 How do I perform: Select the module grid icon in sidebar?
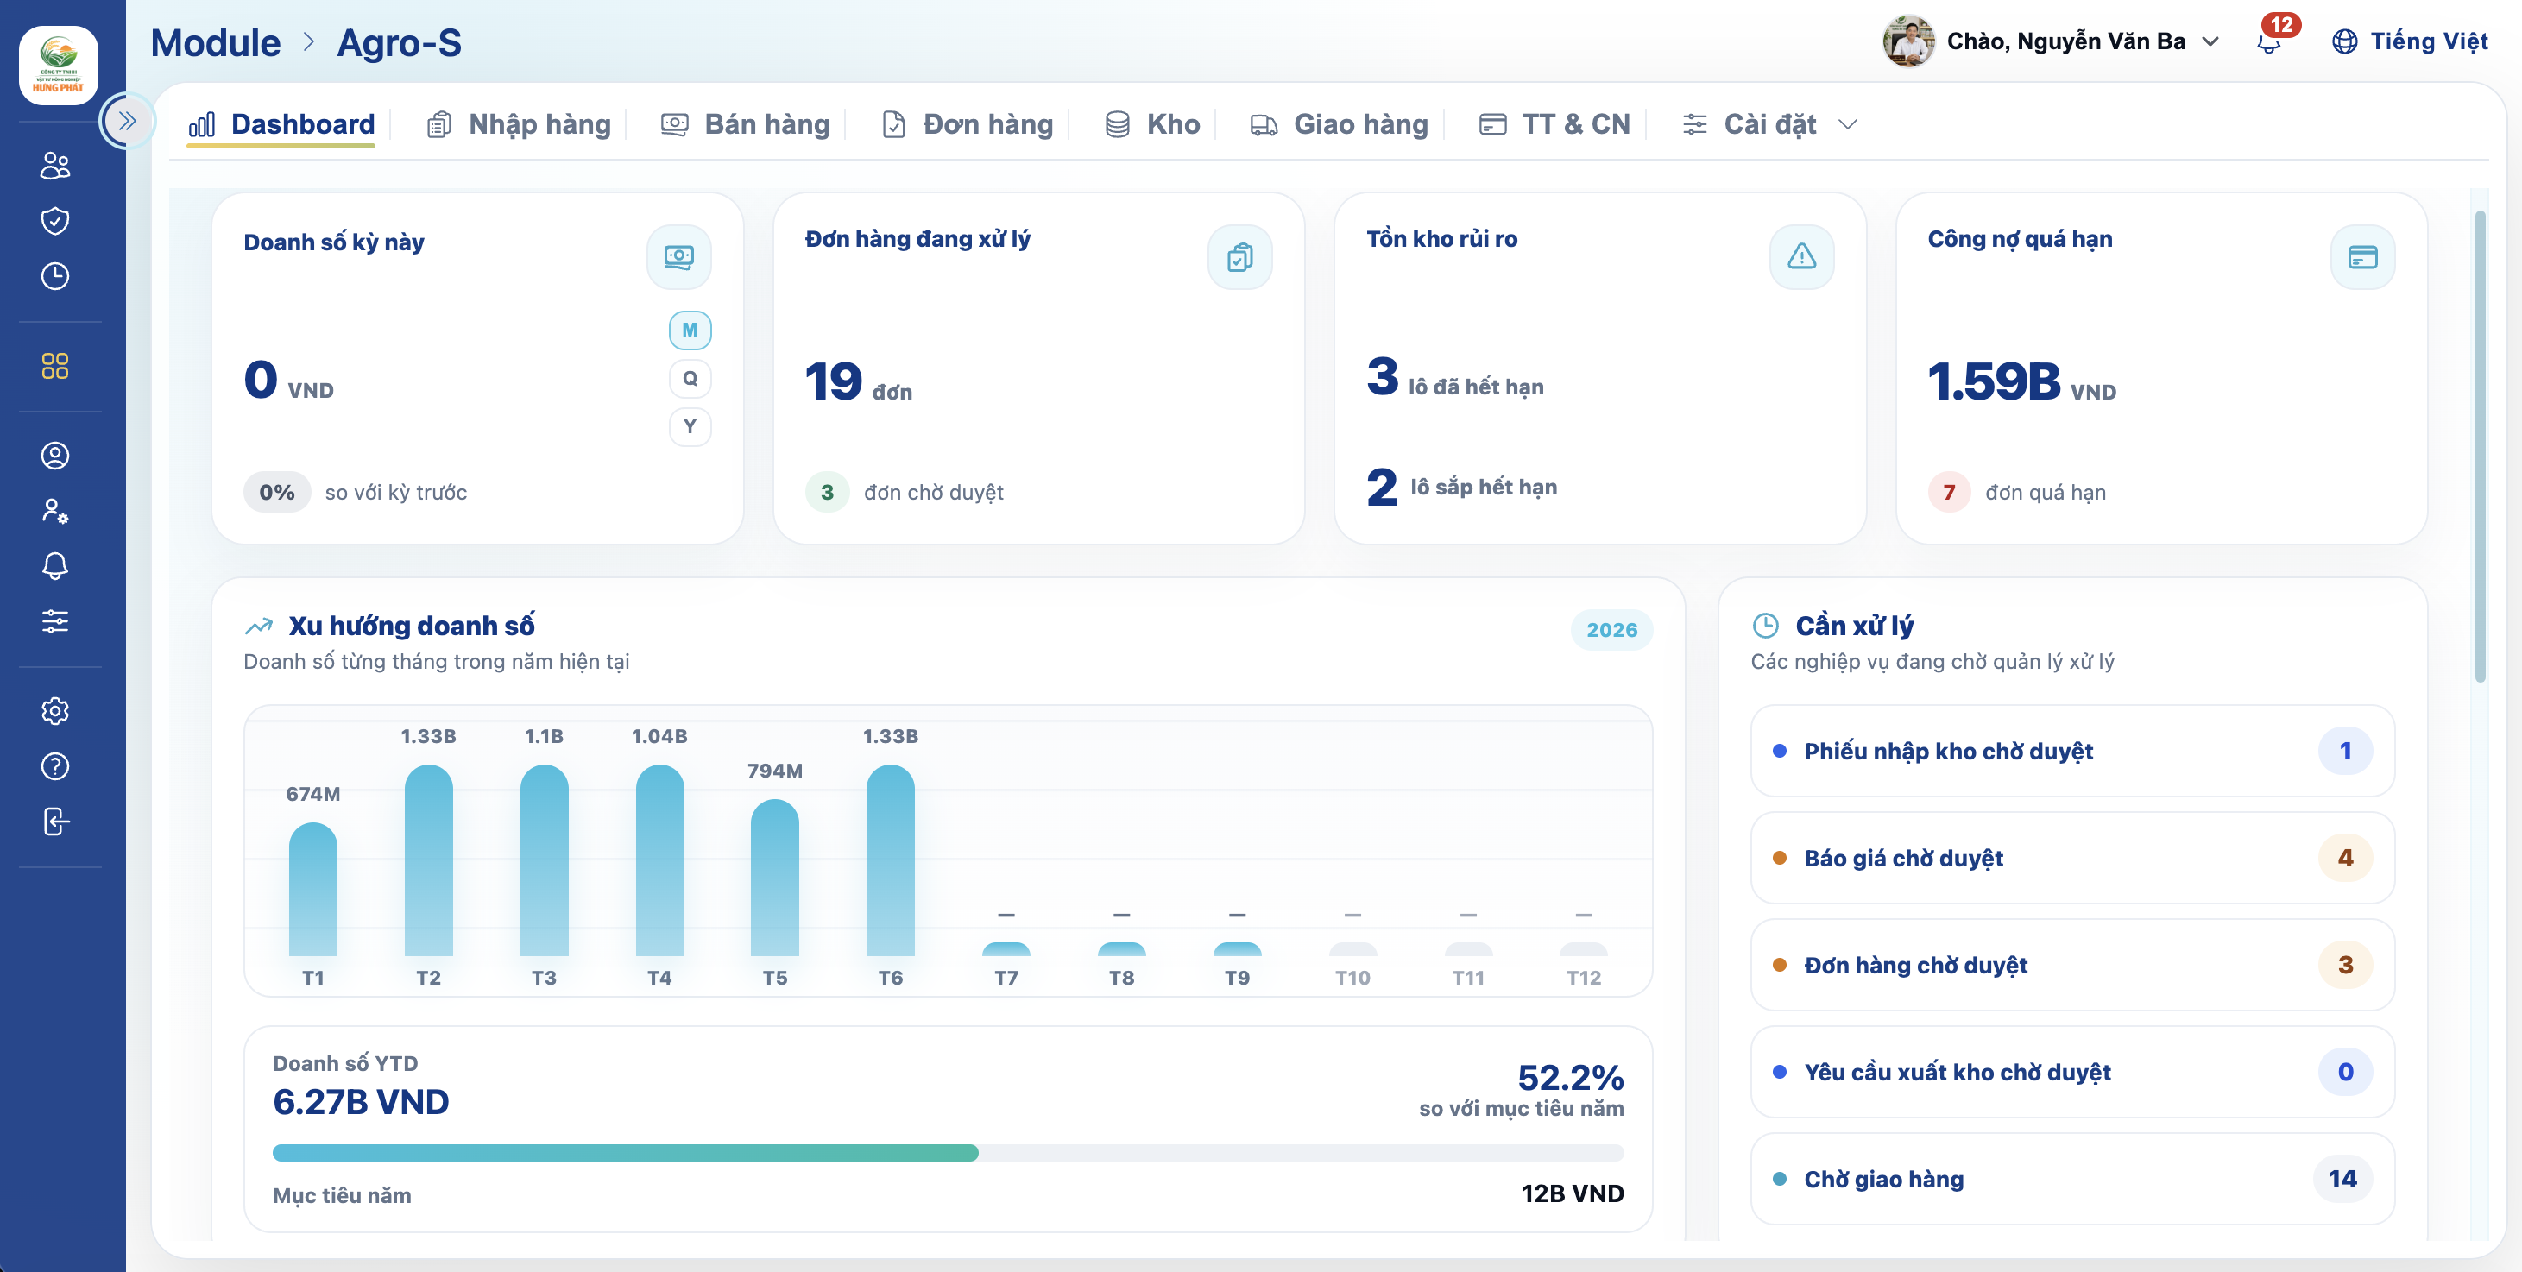pyautogui.click(x=55, y=366)
